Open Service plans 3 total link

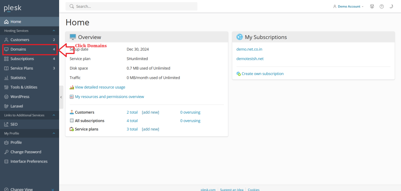pyautogui.click(x=132, y=129)
